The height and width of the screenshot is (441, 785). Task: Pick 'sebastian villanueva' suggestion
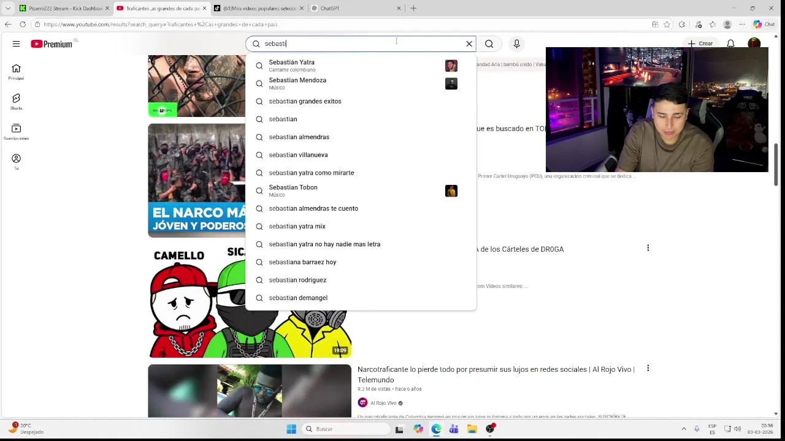(361, 154)
